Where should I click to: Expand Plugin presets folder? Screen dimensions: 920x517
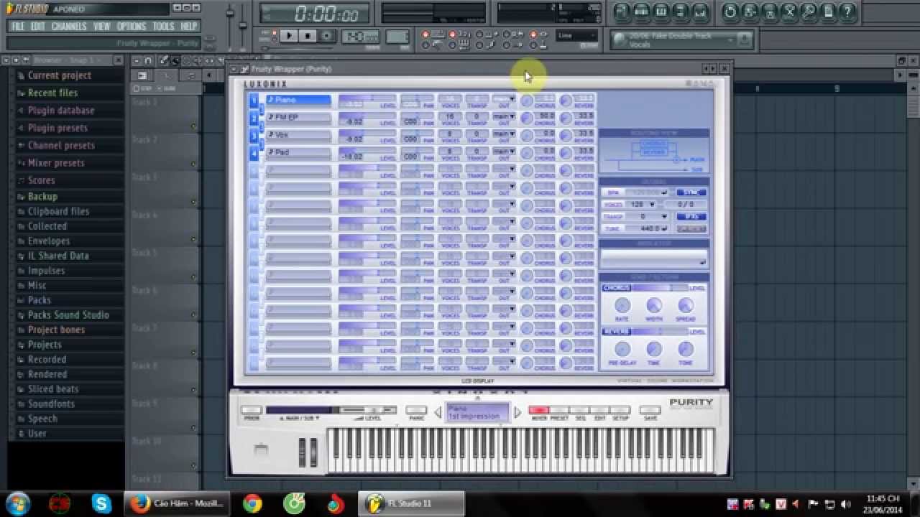pyautogui.click(x=57, y=128)
